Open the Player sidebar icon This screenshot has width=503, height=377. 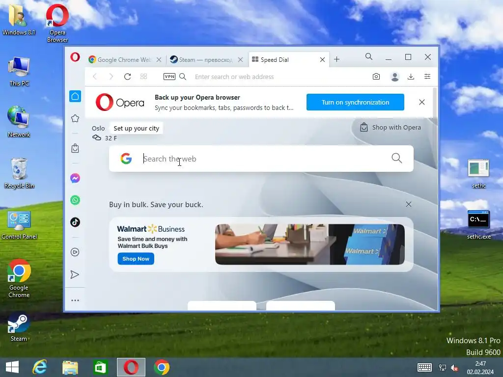[x=75, y=252]
